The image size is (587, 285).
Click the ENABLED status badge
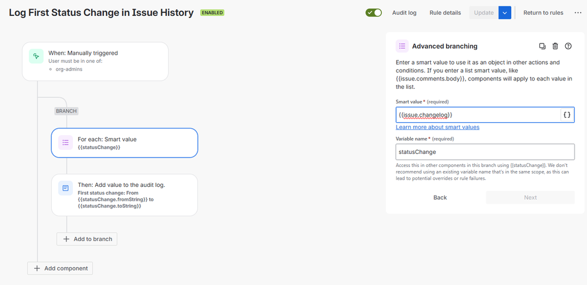point(212,13)
